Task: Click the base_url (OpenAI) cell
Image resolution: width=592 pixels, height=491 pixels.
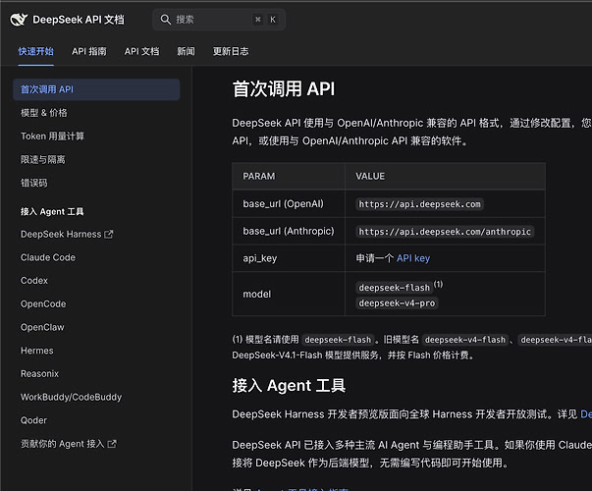Action: (289, 204)
